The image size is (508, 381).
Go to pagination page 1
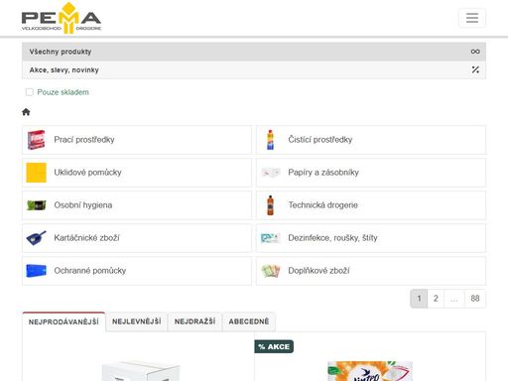tap(419, 299)
